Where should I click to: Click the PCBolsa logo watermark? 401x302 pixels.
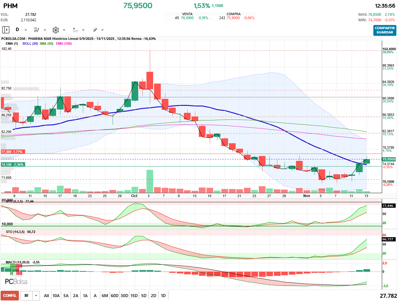[16, 282]
